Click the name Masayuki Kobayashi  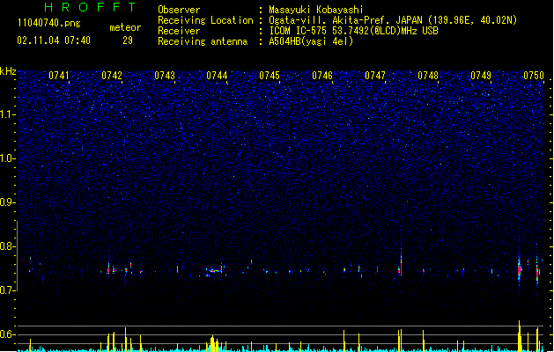coord(316,10)
